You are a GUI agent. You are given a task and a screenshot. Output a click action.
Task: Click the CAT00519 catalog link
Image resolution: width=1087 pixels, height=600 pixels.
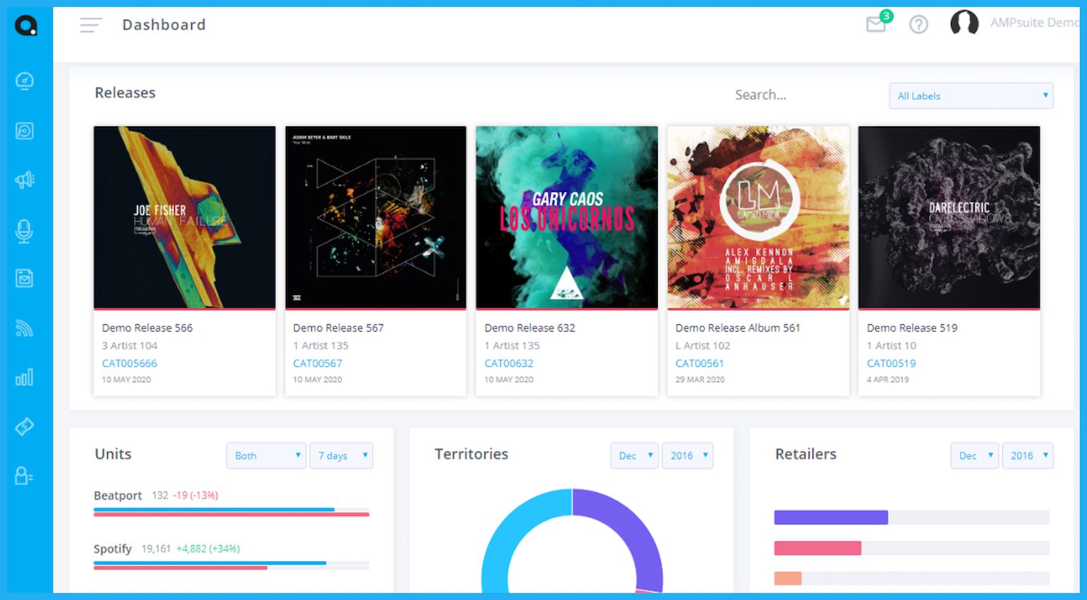(891, 364)
